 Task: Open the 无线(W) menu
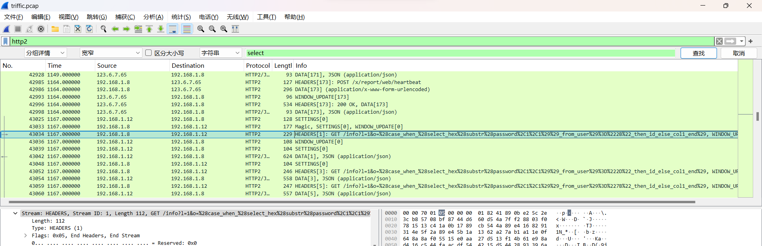[238, 17]
